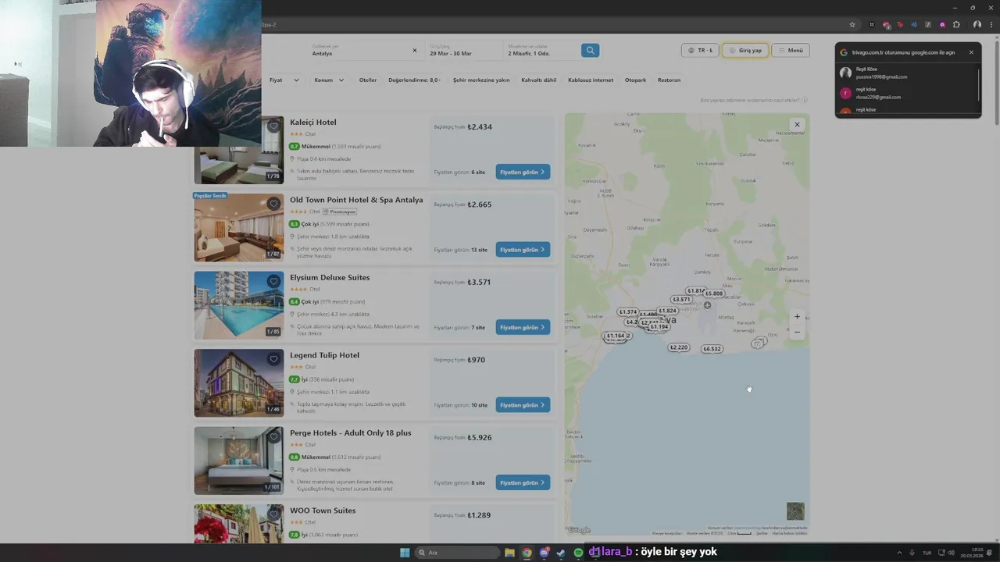The height and width of the screenshot is (562, 1000).
Task: Clear the Antalya destination field
Action: click(415, 50)
